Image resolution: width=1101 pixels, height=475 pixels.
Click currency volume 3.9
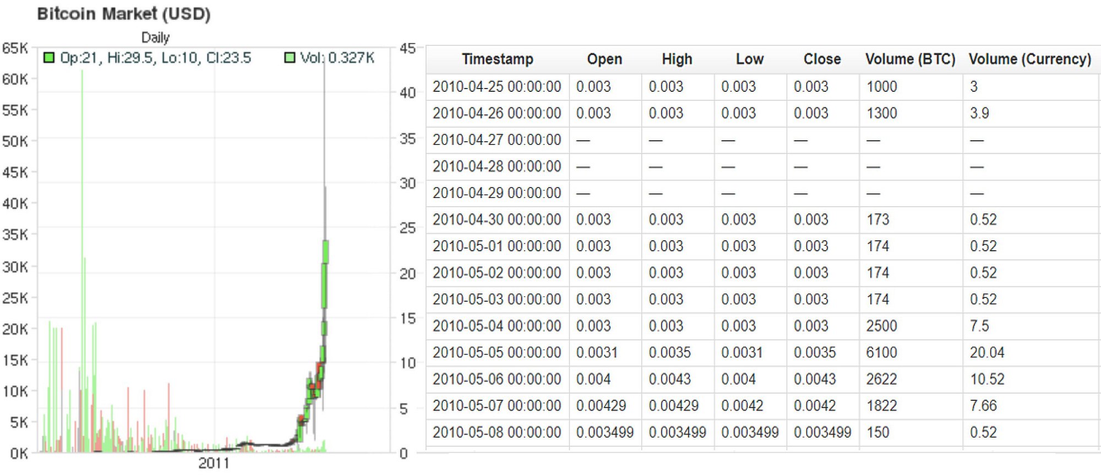point(979,113)
